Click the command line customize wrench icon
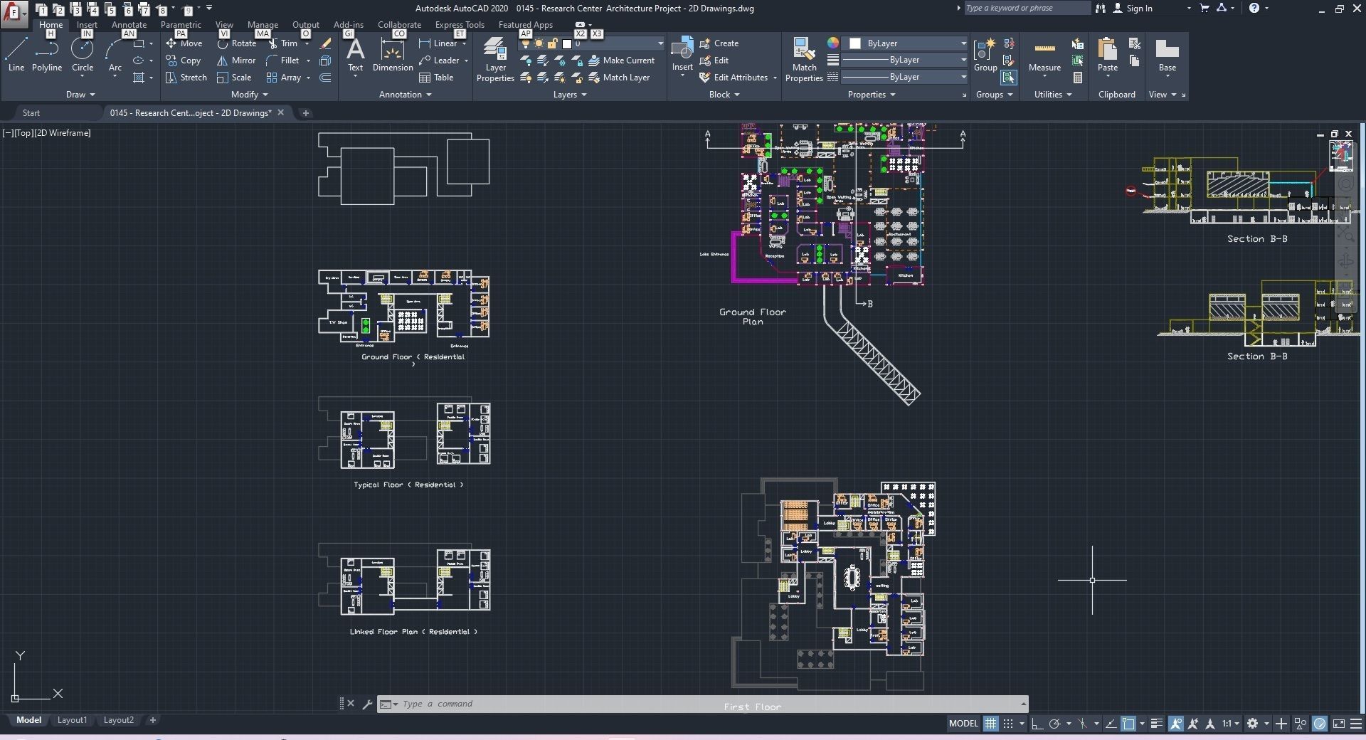 367,704
